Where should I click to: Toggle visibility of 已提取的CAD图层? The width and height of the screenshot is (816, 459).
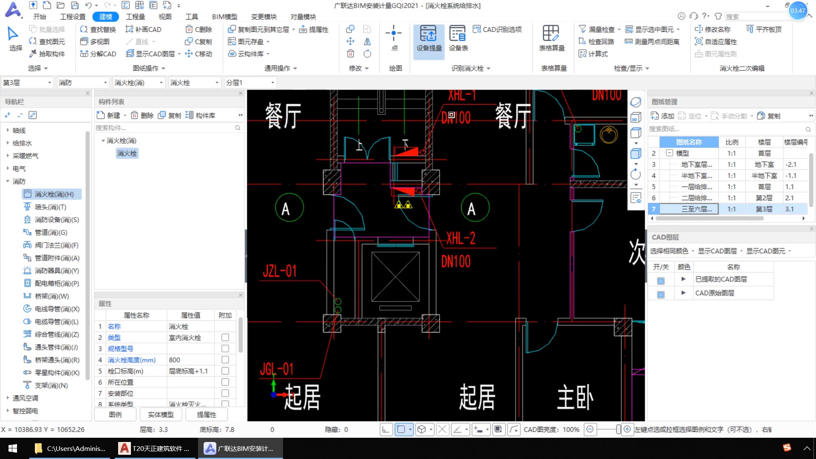(x=660, y=280)
